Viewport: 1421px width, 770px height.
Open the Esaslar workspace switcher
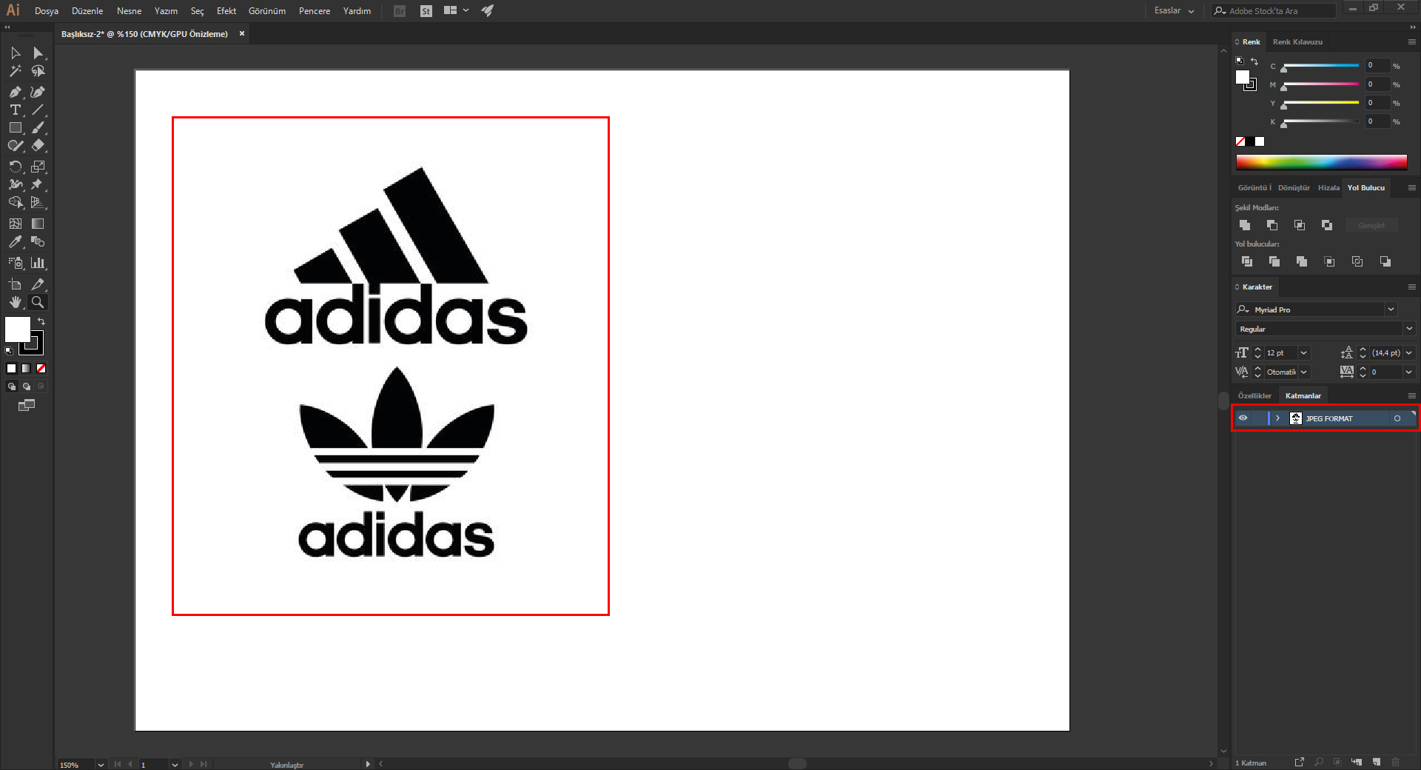[x=1174, y=11]
